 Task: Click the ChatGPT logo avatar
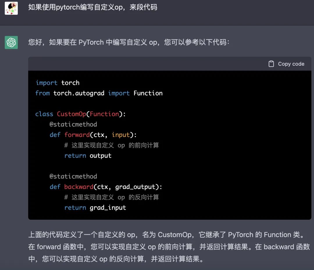coord(11,42)
